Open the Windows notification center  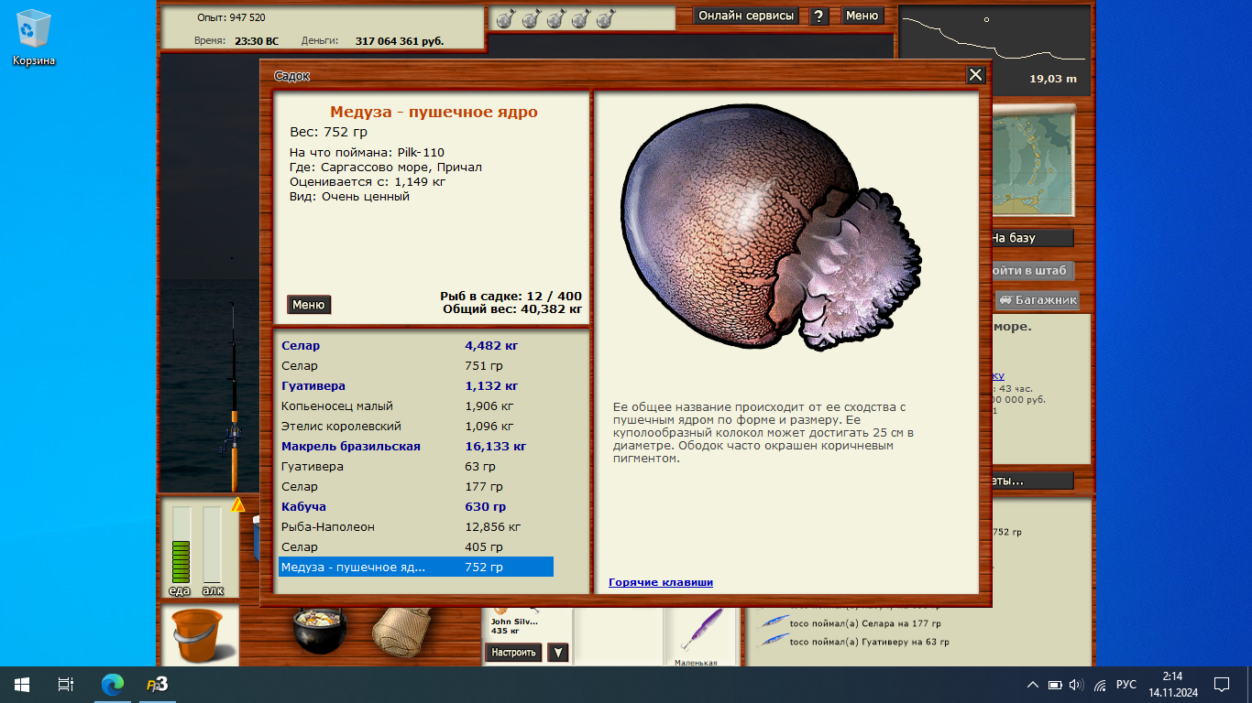click(x=1222, y=684)
